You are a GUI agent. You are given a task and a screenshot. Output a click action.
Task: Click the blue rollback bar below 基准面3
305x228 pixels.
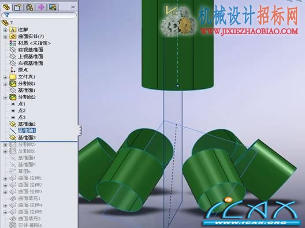tap(39, 141)
